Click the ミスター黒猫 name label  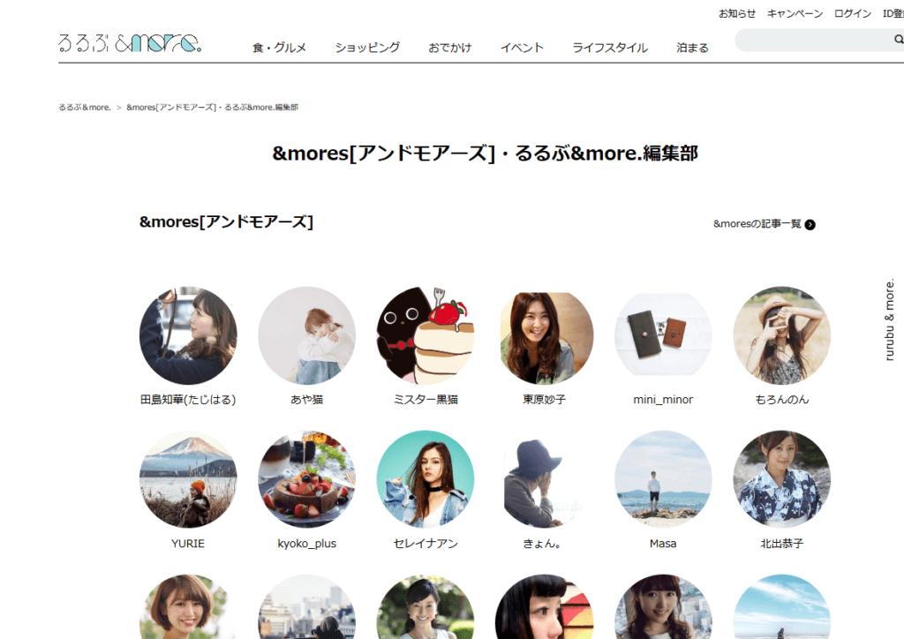tap(426, 399)
